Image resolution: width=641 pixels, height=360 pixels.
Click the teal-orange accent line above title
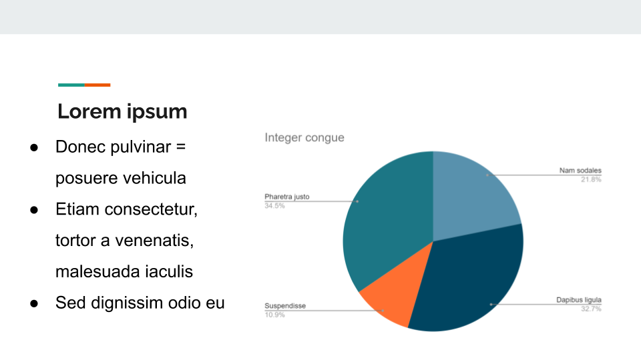[x=84, y=85]
